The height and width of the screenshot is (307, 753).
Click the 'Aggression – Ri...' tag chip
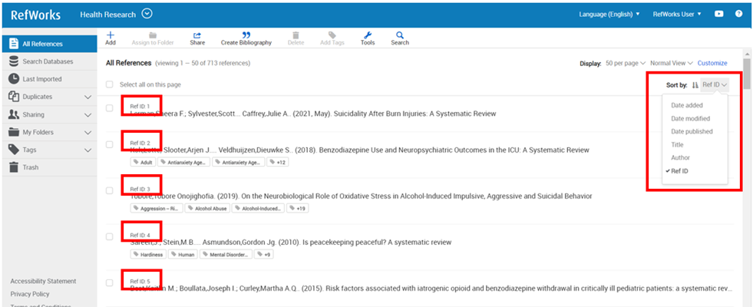coord(157,209)
